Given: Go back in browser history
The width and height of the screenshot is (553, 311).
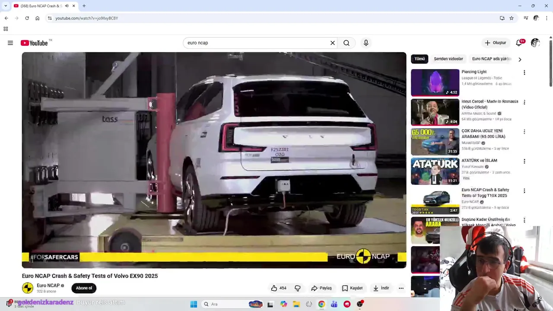Looking at the screenshot, I should point(6,18).
